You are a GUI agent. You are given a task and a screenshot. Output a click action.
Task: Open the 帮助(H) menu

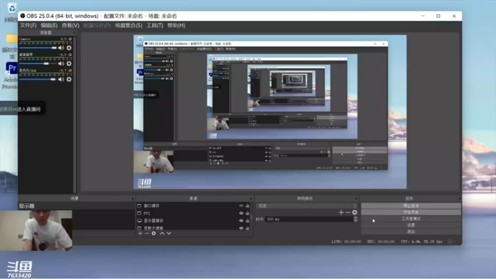click(176, 25)
